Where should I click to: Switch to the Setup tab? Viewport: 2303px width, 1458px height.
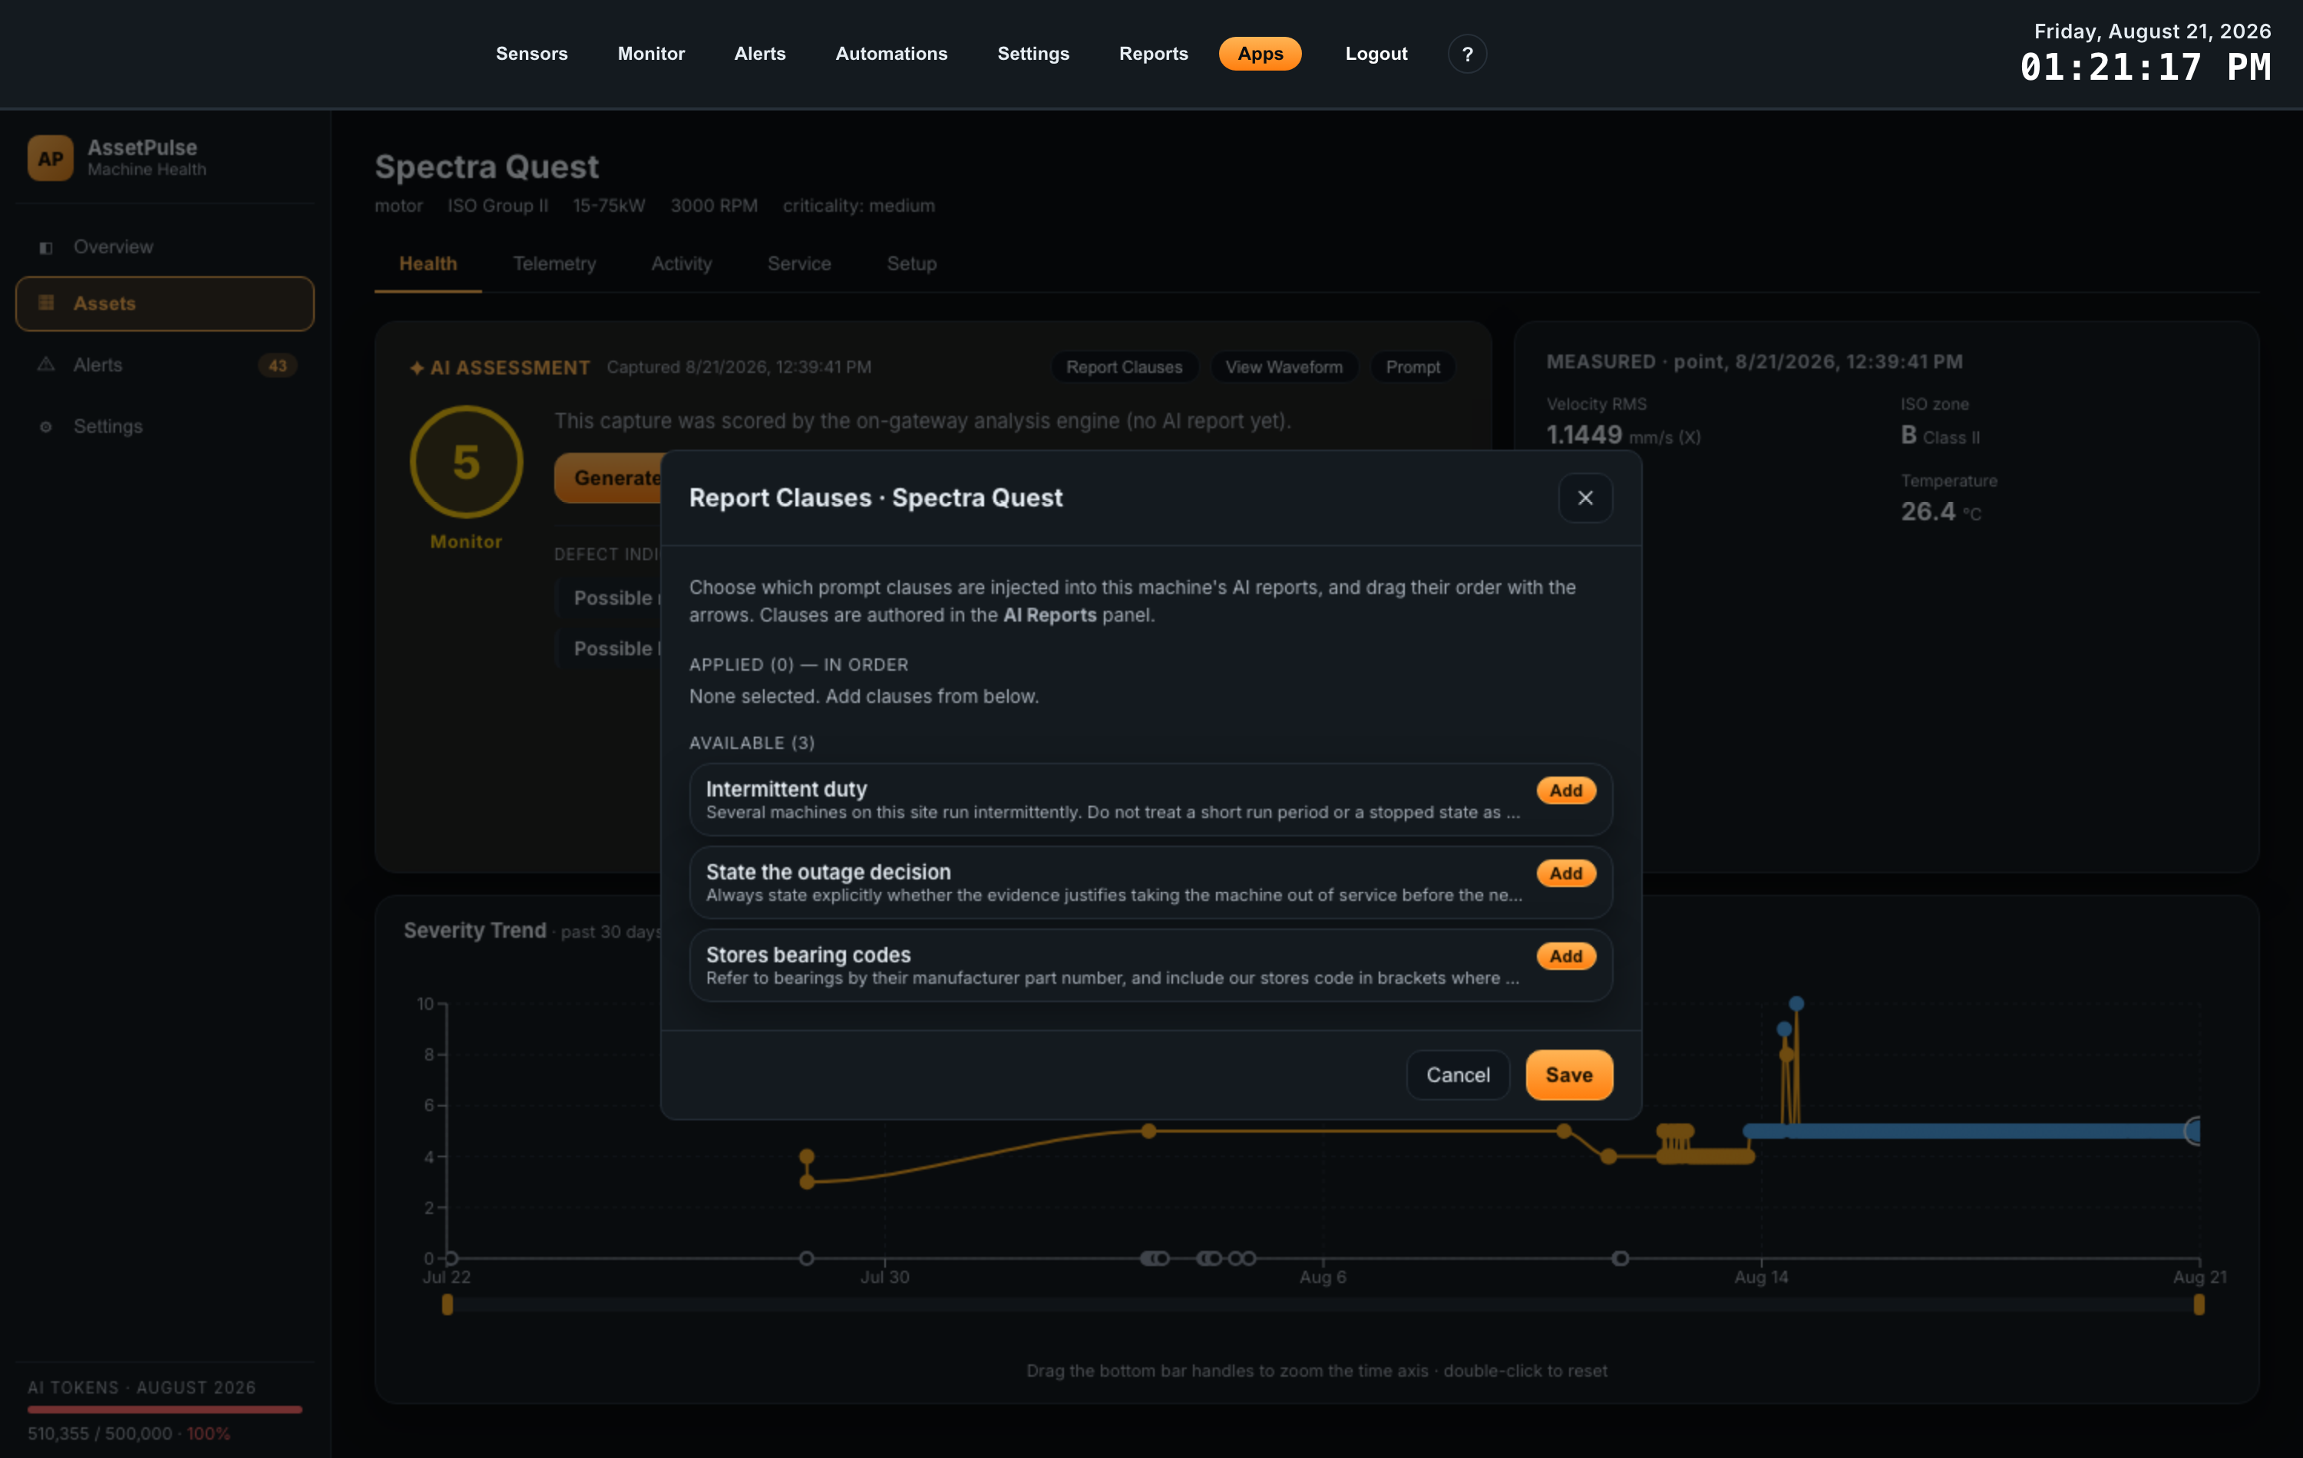click(911, 264)
